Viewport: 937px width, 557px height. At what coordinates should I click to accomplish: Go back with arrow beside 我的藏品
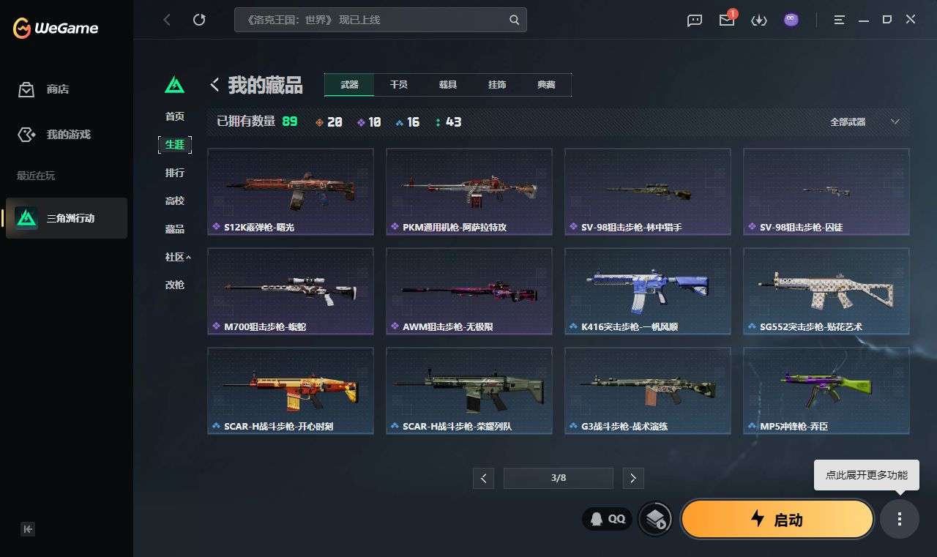pos(214,85)
